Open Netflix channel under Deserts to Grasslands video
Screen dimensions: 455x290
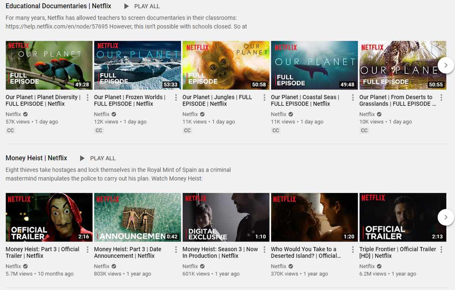click(367, 114)
